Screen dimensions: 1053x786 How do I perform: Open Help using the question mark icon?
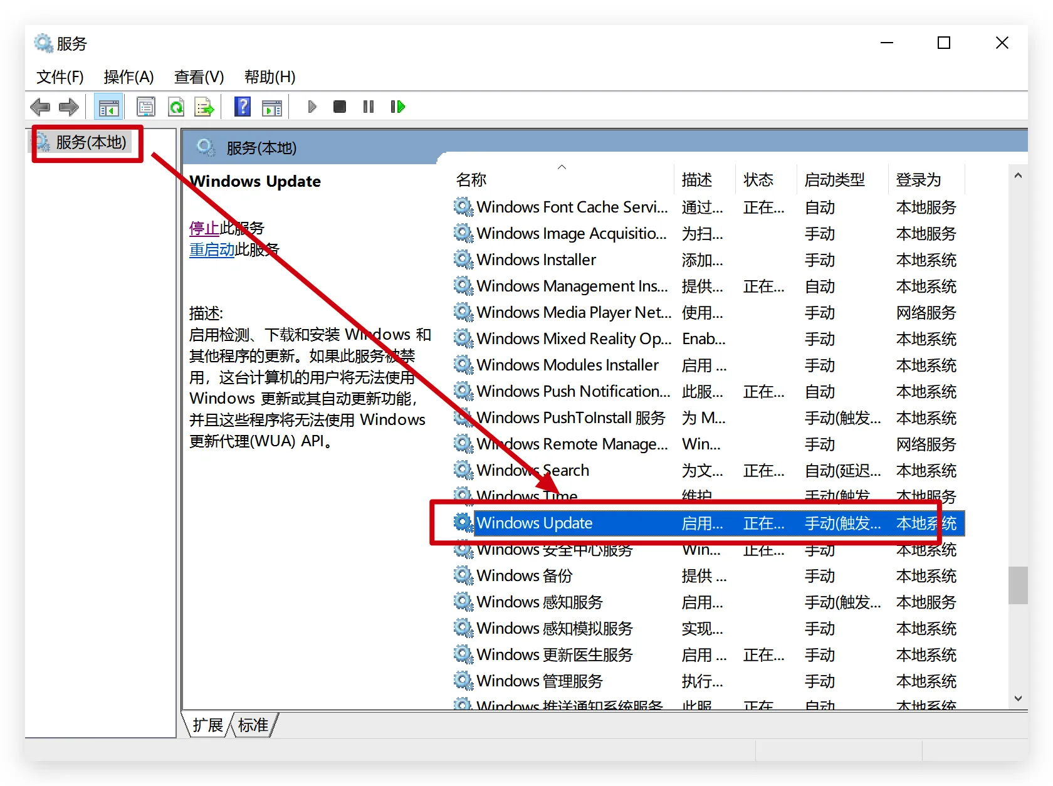click(x=242, y=107)
